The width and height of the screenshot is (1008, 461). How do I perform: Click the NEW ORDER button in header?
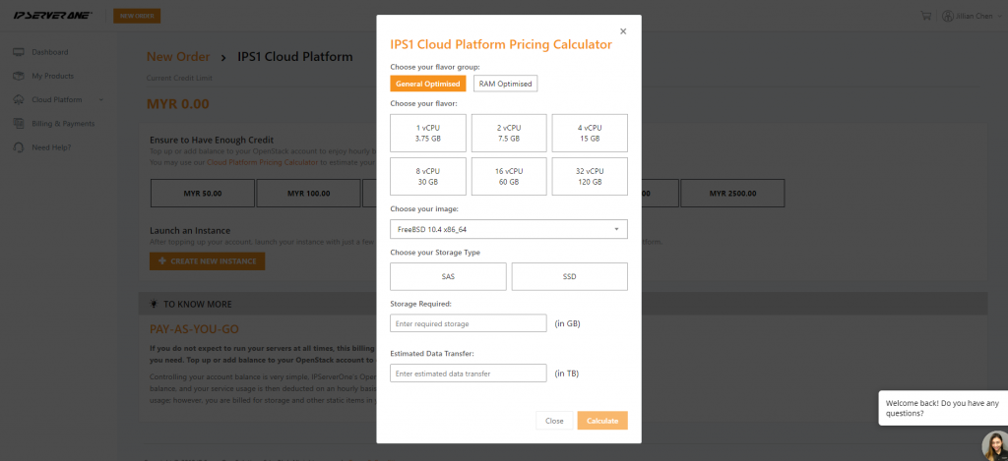tap(137, 16)
